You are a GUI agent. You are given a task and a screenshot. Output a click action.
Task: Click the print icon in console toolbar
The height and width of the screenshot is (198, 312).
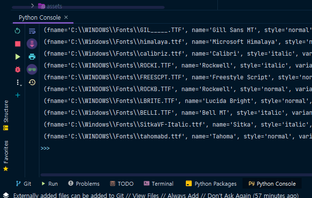(x=32, y=57)
